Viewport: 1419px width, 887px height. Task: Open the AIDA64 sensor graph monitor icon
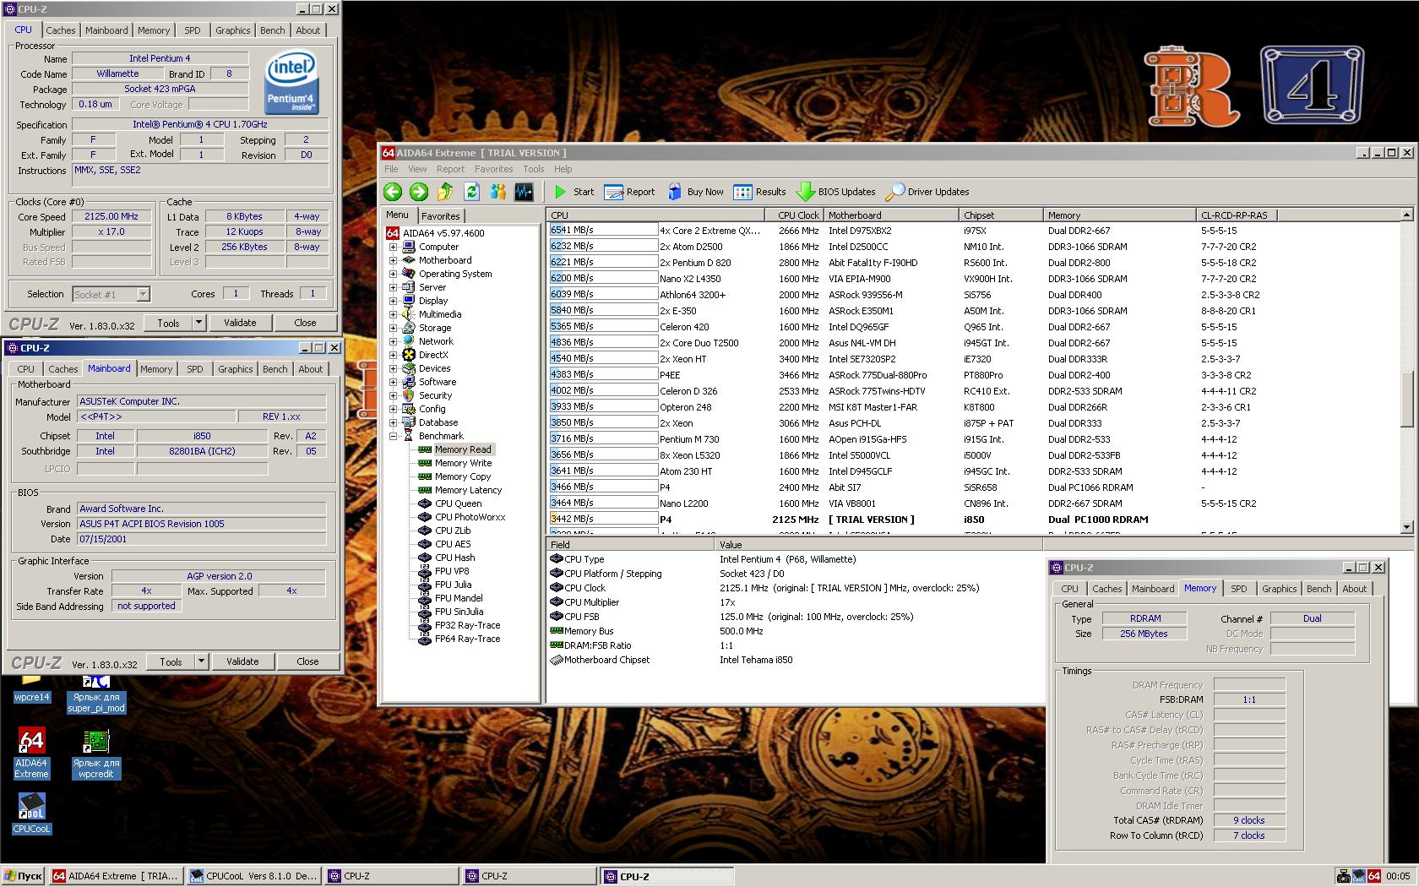pos(524,192)
